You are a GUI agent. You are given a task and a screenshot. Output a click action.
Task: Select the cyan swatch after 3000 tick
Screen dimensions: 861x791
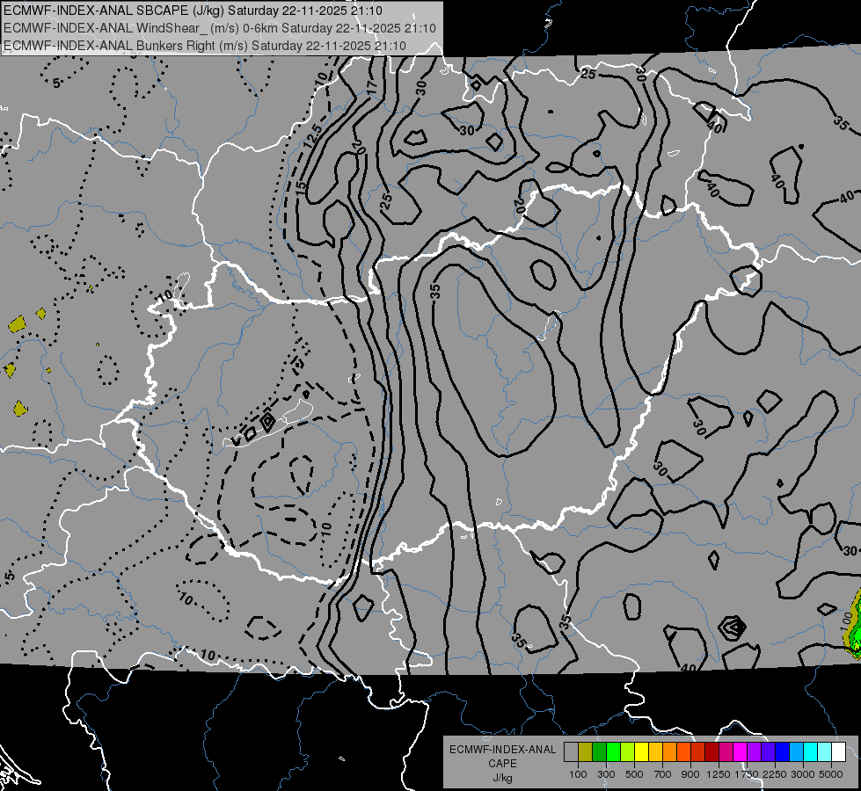811,751
